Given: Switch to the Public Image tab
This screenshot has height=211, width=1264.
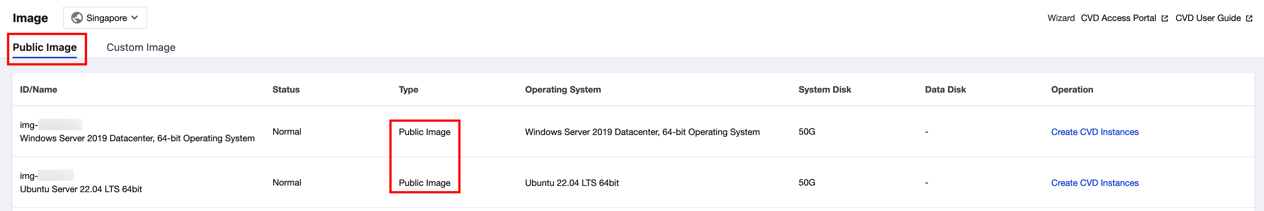Looking at the screenshot, I should 45,47.
